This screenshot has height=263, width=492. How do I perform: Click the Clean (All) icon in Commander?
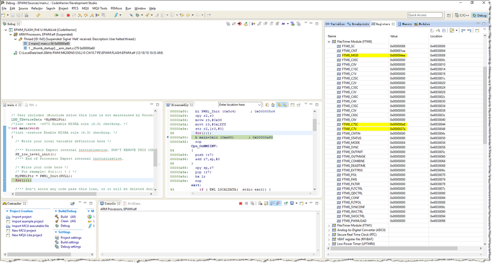[x=58, y=221]
